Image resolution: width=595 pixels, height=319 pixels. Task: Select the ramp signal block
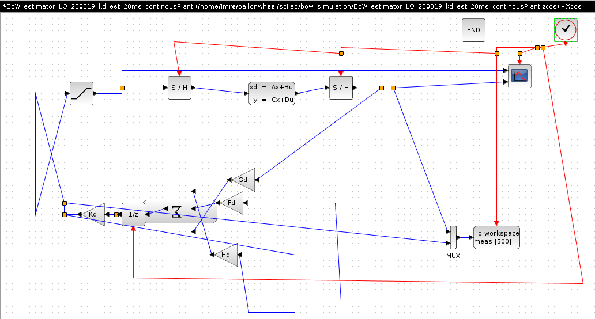[82, 94]
